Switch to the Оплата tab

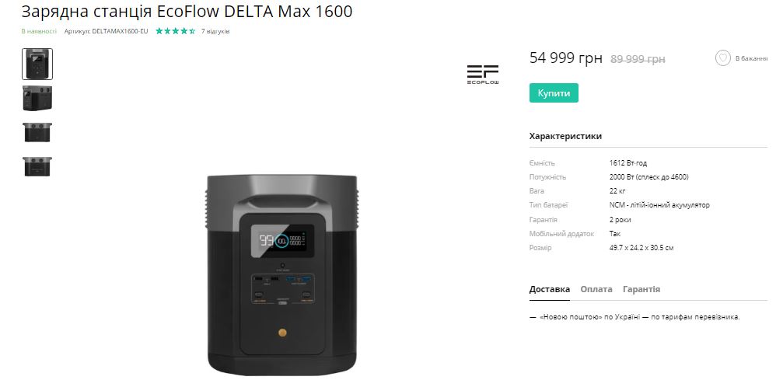[596, 289]
